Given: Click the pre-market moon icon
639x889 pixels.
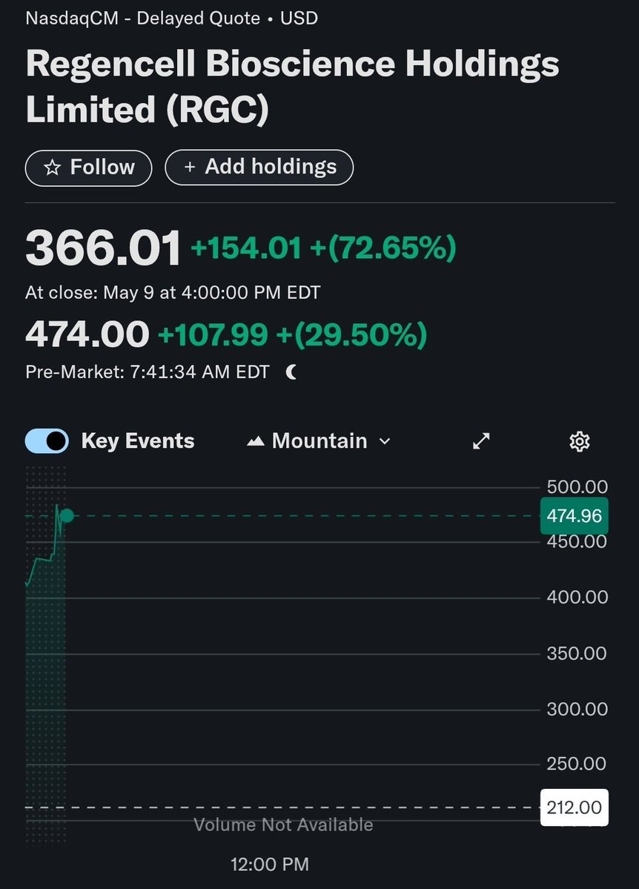Looking at the screenshot, I should click(291, 372).
